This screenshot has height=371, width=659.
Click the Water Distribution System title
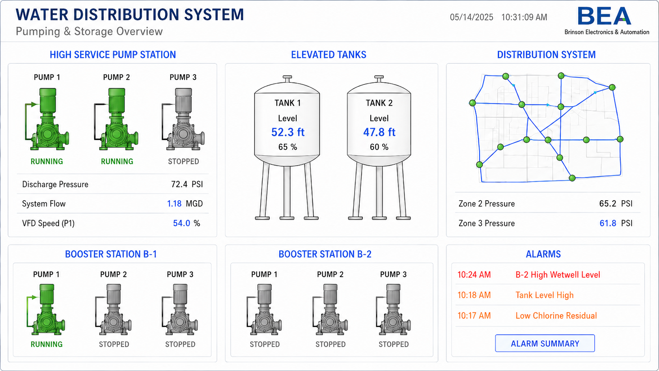pos(130,15)
